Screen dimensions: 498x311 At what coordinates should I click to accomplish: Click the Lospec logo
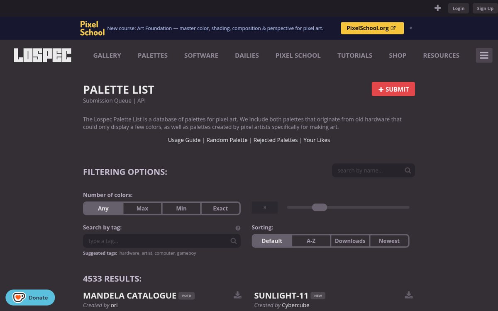42,56
